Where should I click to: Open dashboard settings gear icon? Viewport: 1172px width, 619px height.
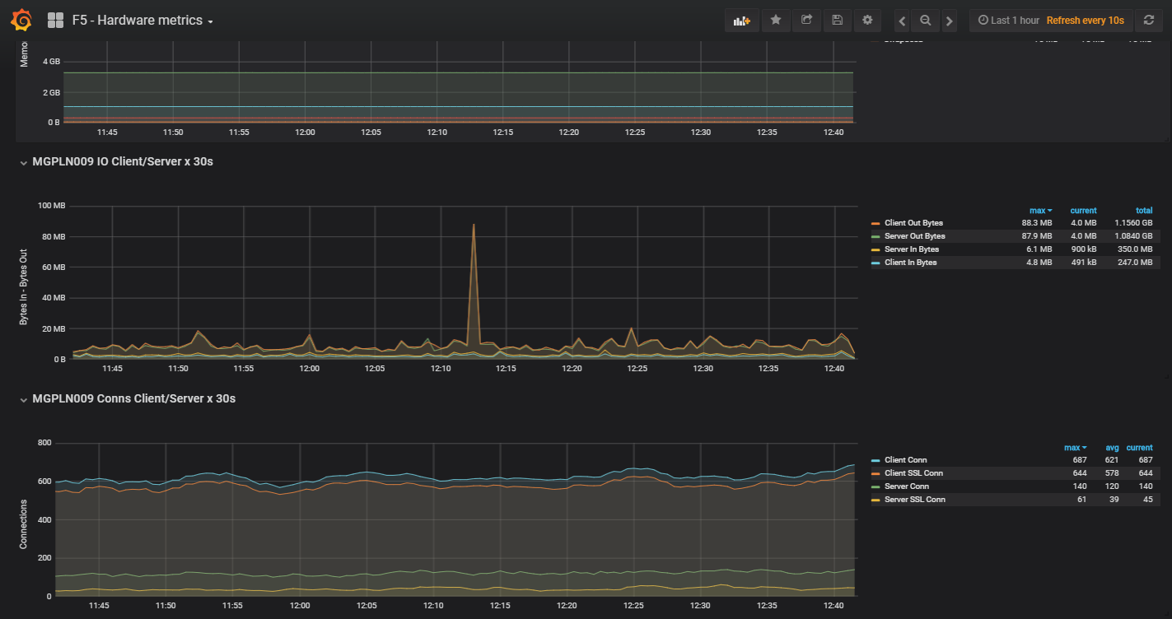[867, 21]
